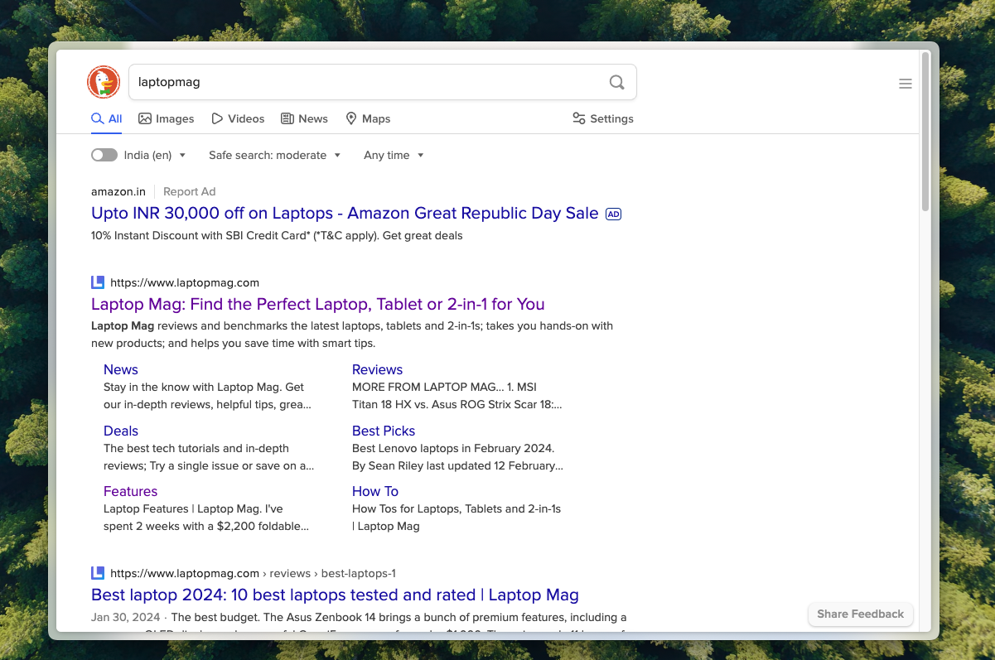The width and height of the screenshot is (995, 660).
Task: Switch to the Maps tab
Action: point(368,118)
